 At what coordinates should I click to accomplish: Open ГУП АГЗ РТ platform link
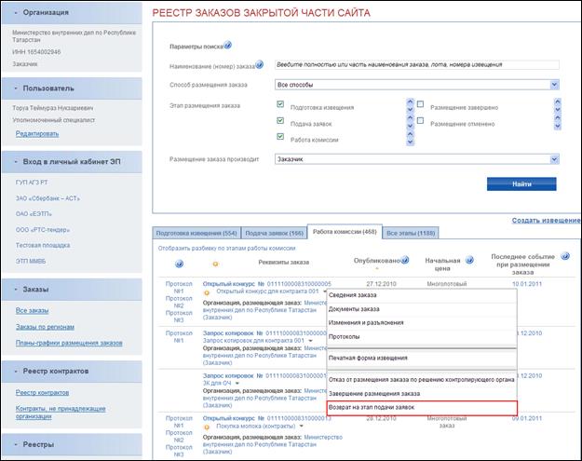pyautogui.click(x=32, y=183)
